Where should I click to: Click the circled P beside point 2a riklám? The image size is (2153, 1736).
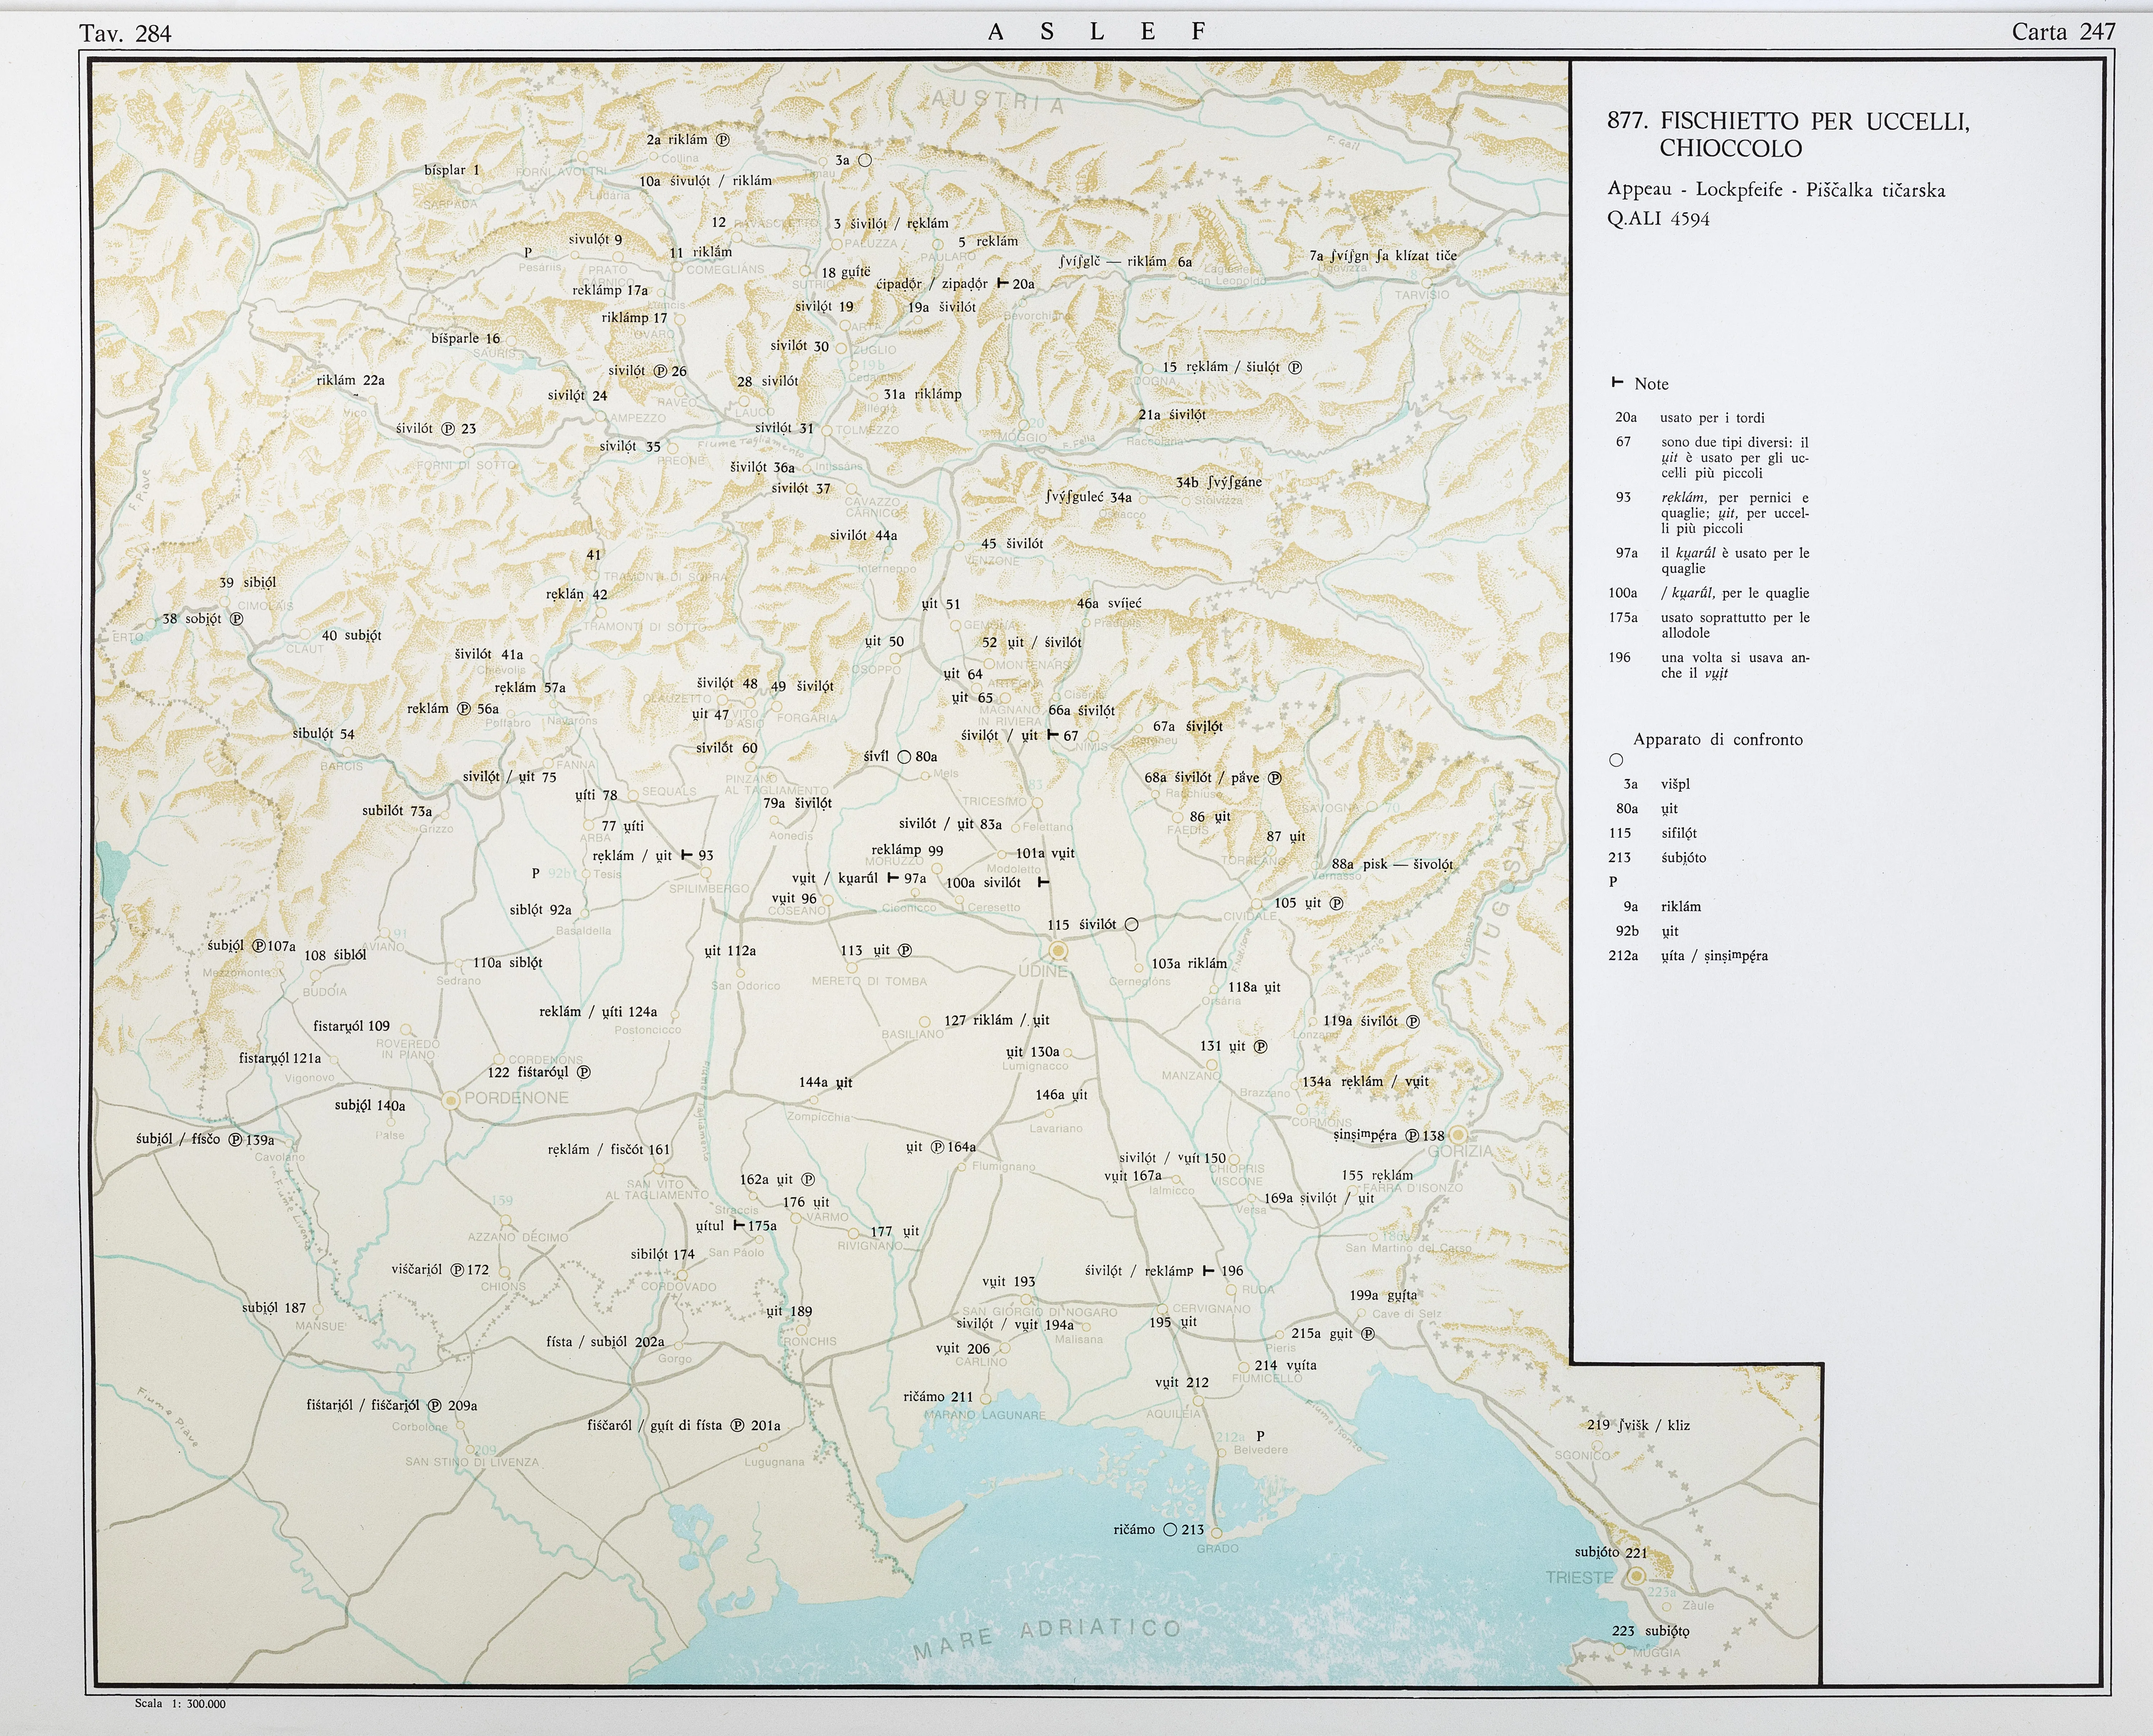point(723,140)
